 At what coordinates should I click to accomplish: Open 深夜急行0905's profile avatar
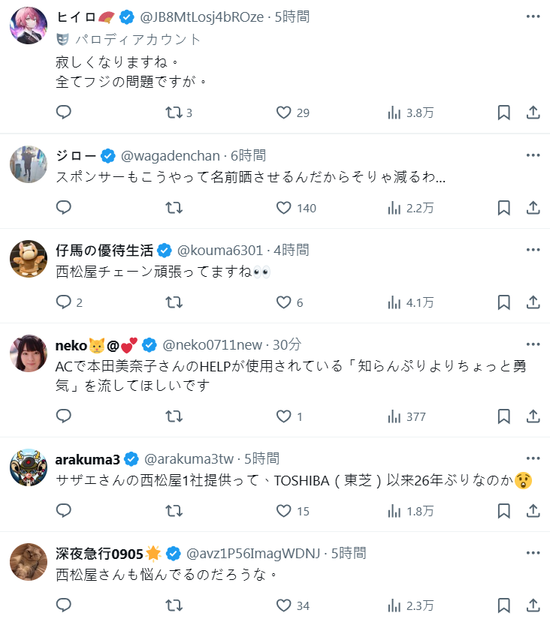pyautogui.click(x=29, y=562)
